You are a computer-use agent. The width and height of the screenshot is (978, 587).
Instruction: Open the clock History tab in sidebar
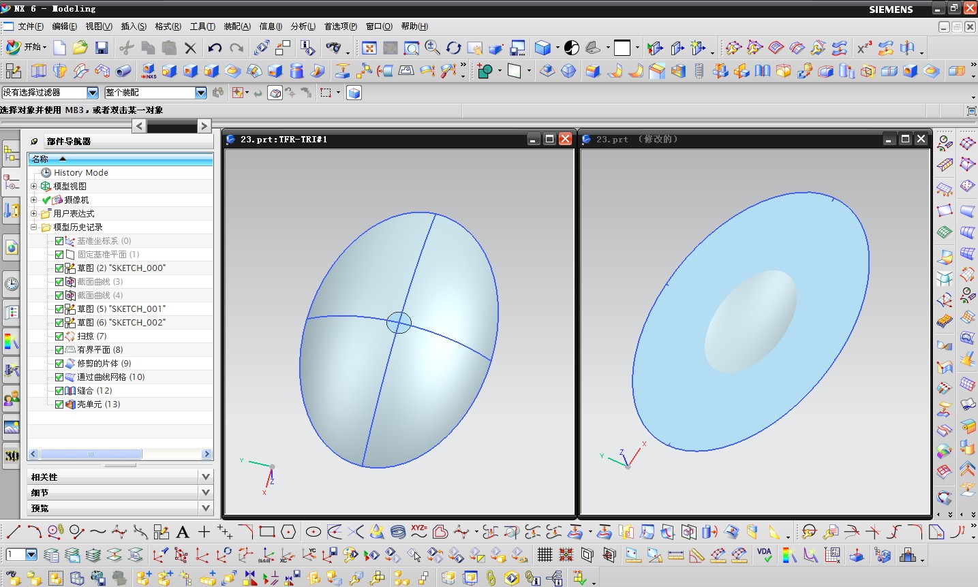pyautogui.click(x=11, y=284)
